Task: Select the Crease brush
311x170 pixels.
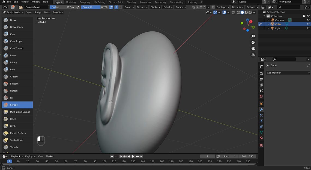Action: [x=17, y=77]
